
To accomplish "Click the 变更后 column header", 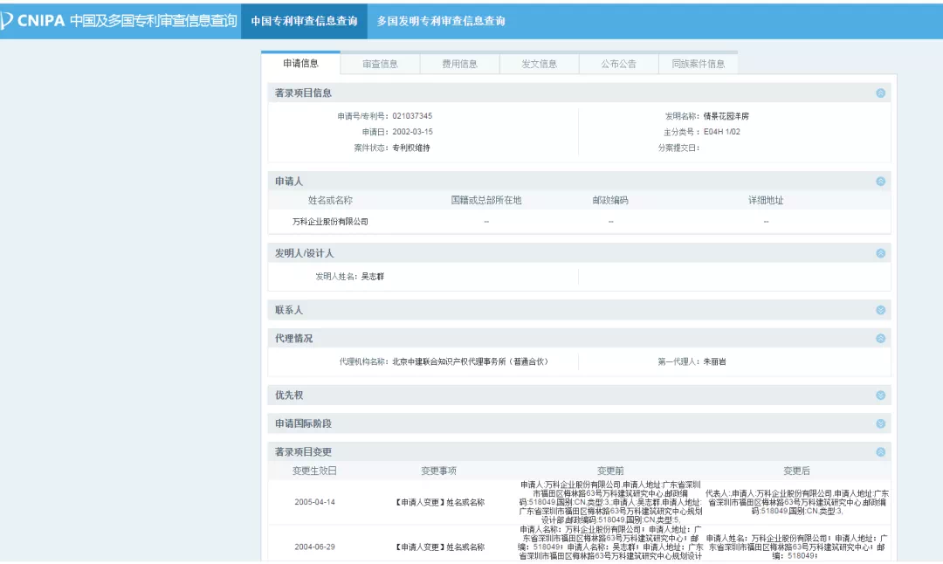I will 796,471.
